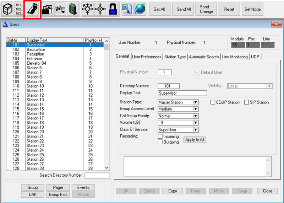Expand the Station Type dropdown
Viewport: 284px width, 203px height.
(x=195, y=102)
